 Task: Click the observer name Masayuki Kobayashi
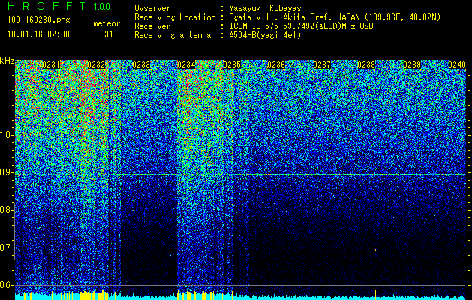pos(269,9)
